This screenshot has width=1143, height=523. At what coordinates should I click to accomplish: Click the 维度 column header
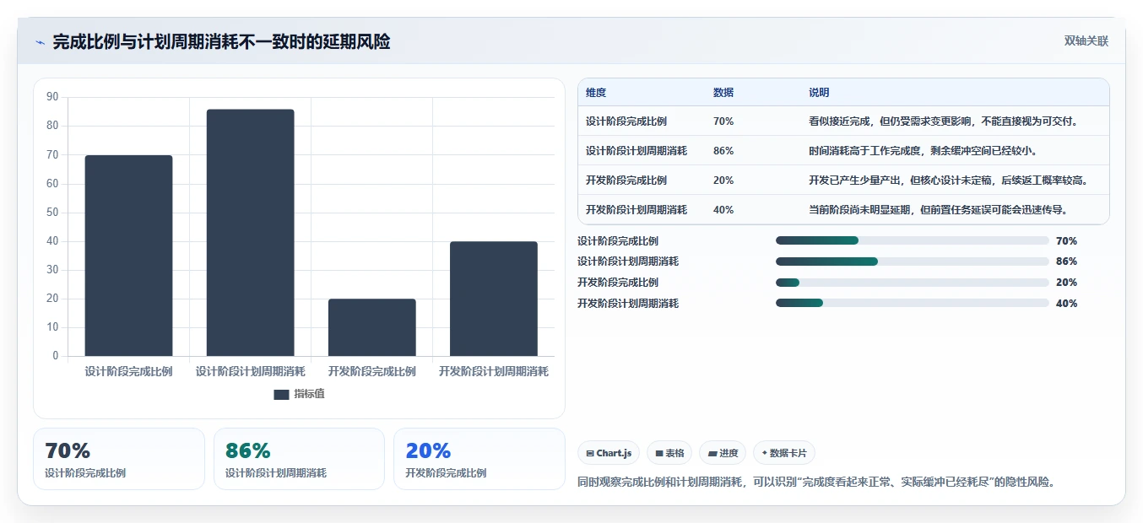pos(596,93)
